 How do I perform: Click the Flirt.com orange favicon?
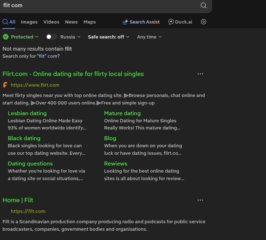pyautogui.click(x=5, y=85)
